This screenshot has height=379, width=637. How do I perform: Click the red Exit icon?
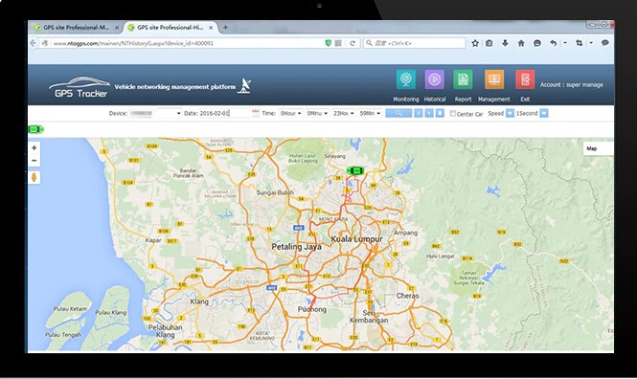[525, 79]
